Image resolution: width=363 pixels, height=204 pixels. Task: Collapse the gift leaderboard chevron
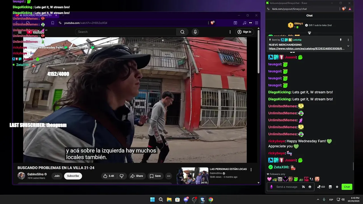pyautogui.click(x=309, y=33)
